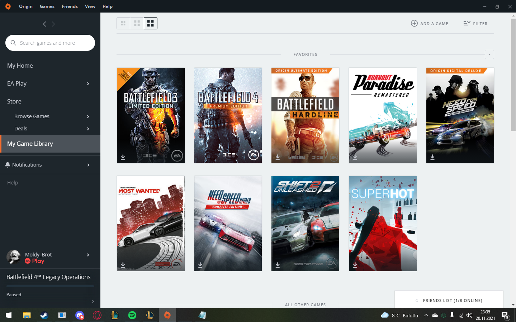Click the Notifications bell icon
The height and width of the screenshot is (322, 516).
pos(8,165)
